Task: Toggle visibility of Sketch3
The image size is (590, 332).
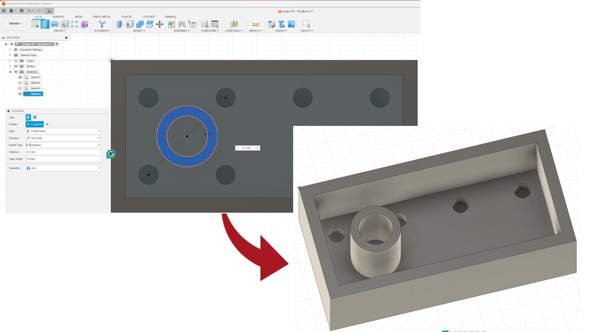Action: 20,89
